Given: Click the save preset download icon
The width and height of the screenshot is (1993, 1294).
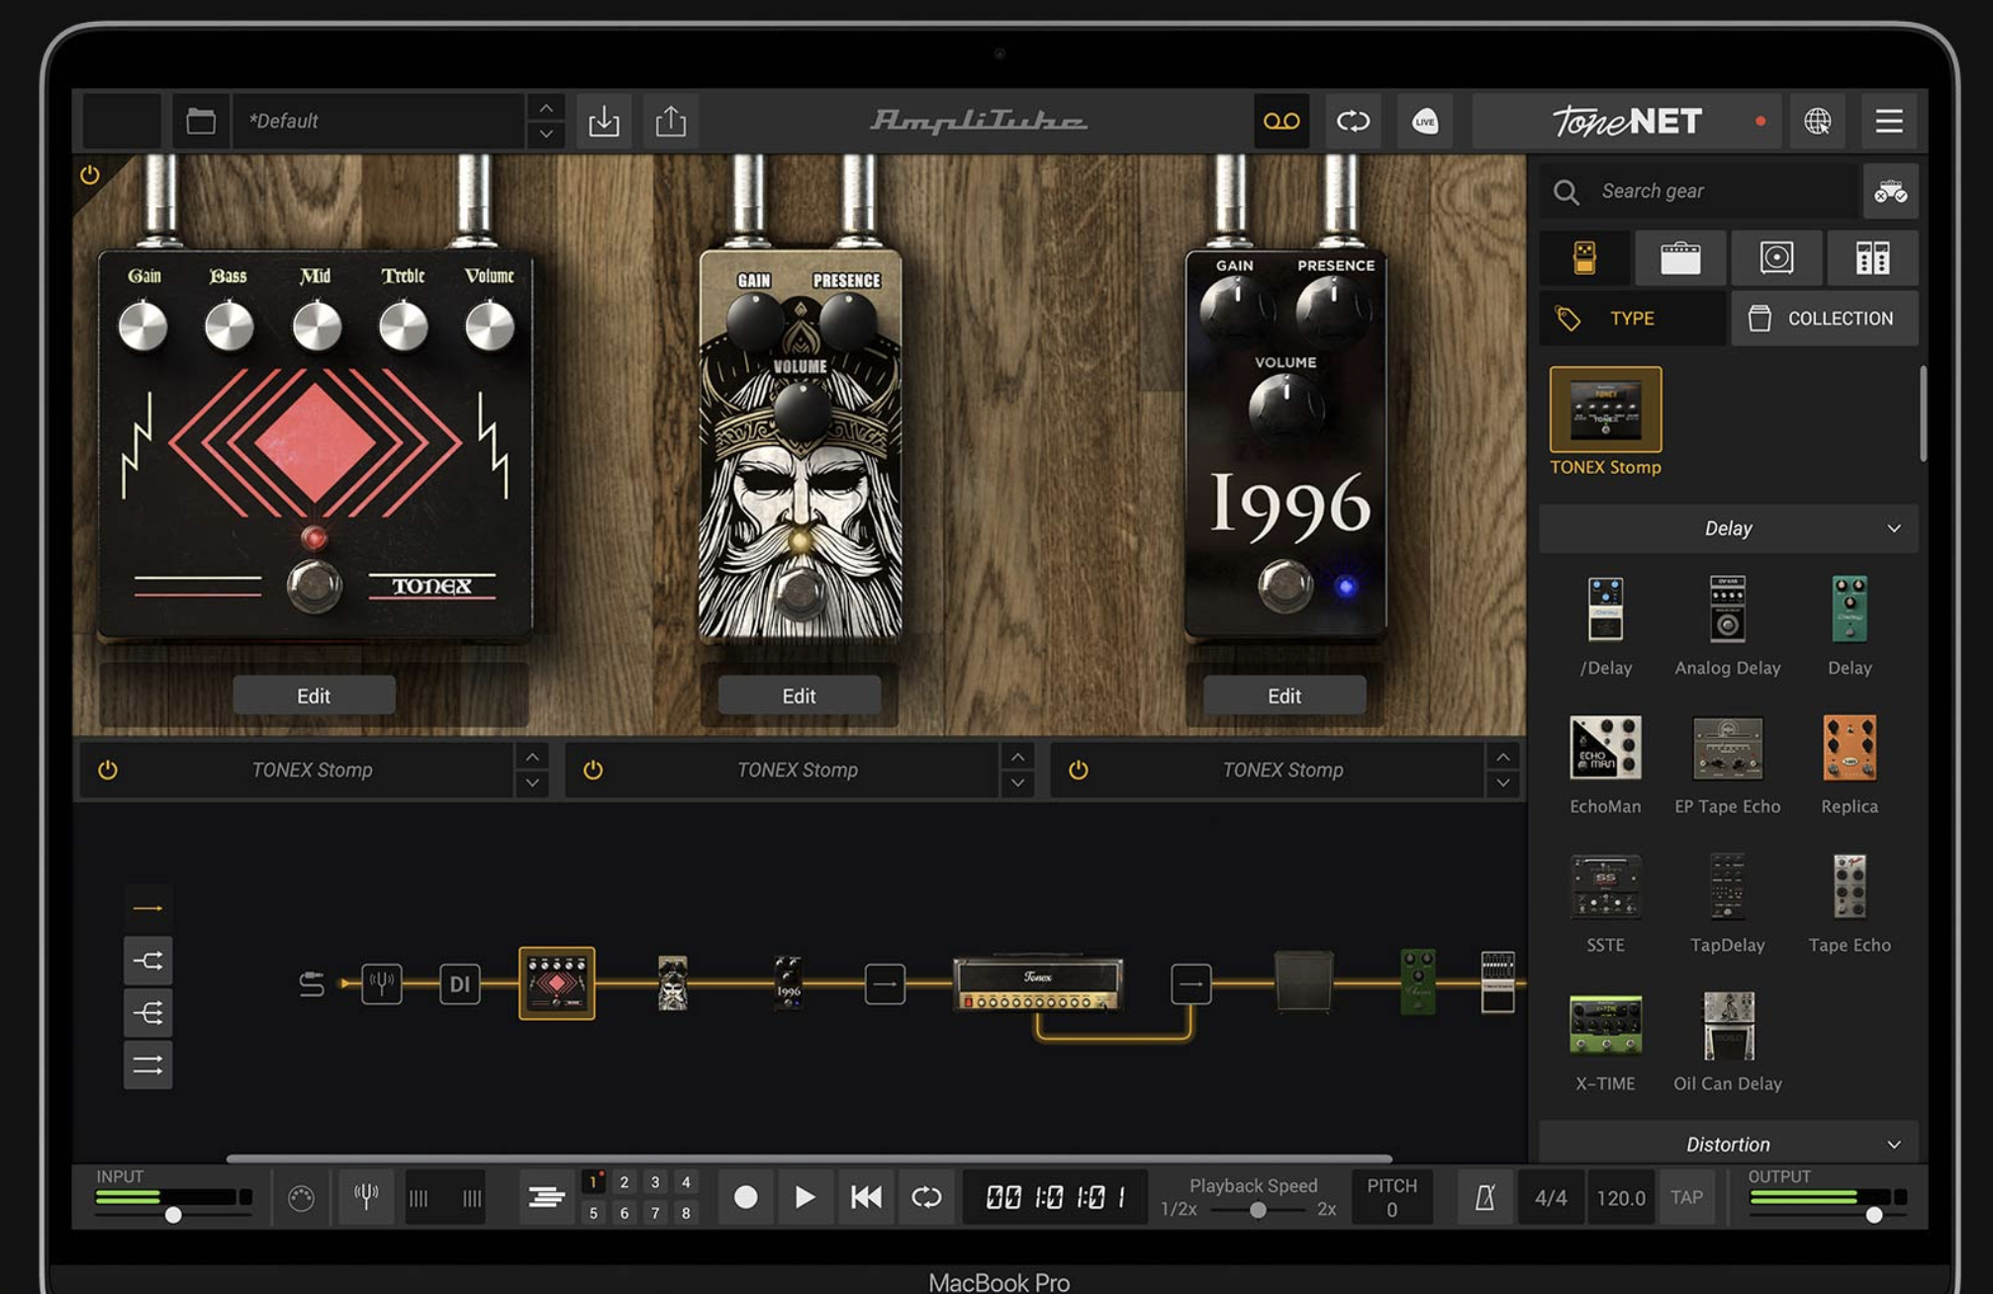Looking at the screenshot, I should (x=604, y=121).
